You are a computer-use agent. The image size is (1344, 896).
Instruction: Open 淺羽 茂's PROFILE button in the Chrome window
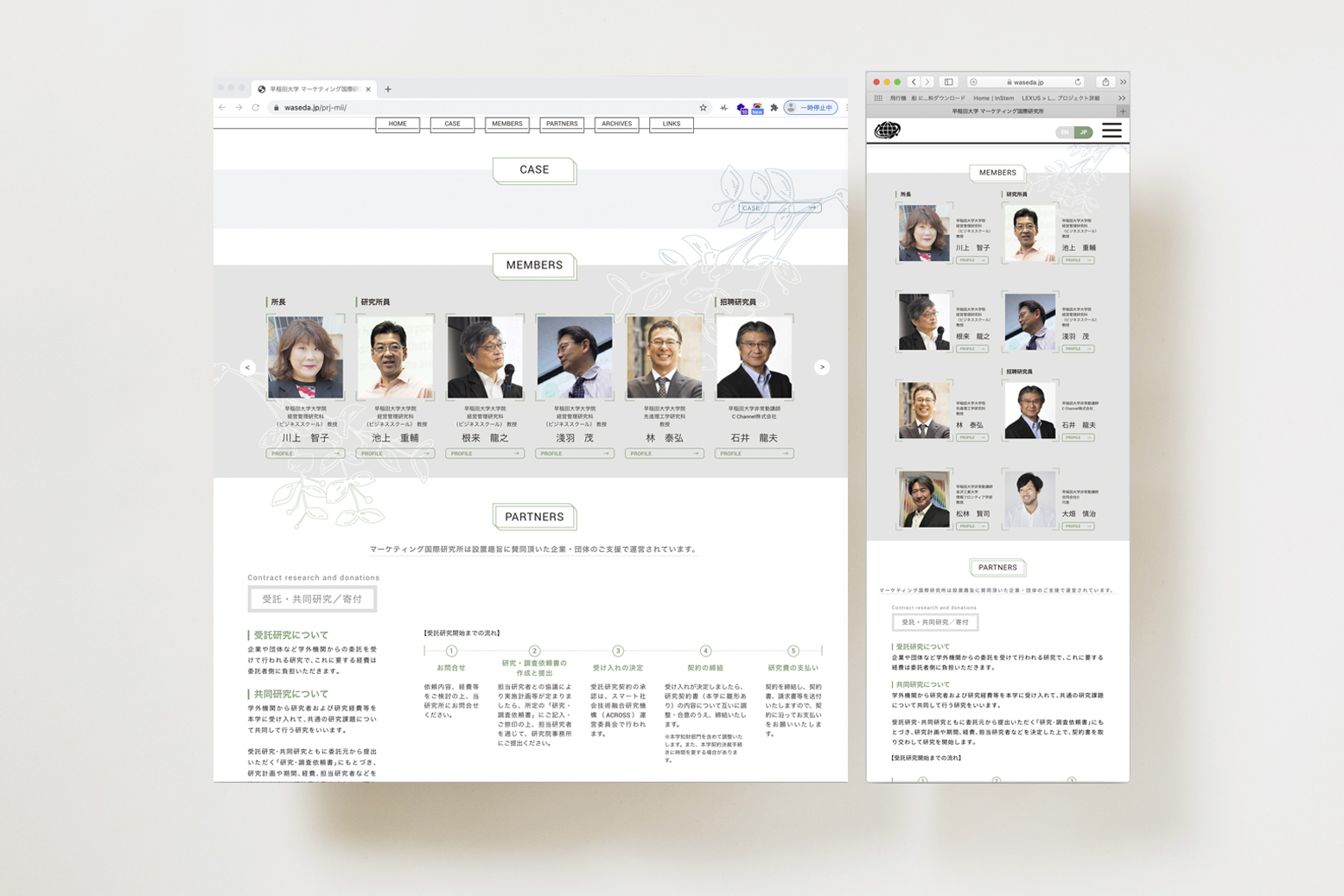[575, 454]
